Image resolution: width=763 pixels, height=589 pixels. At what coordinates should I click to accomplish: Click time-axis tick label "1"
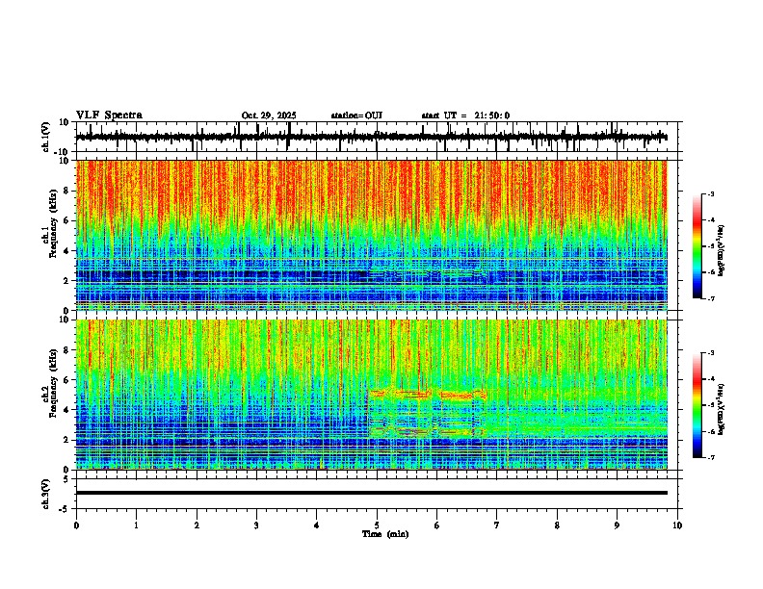coord(136,525)
